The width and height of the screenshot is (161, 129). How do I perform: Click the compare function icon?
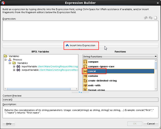tap(85, 62)
